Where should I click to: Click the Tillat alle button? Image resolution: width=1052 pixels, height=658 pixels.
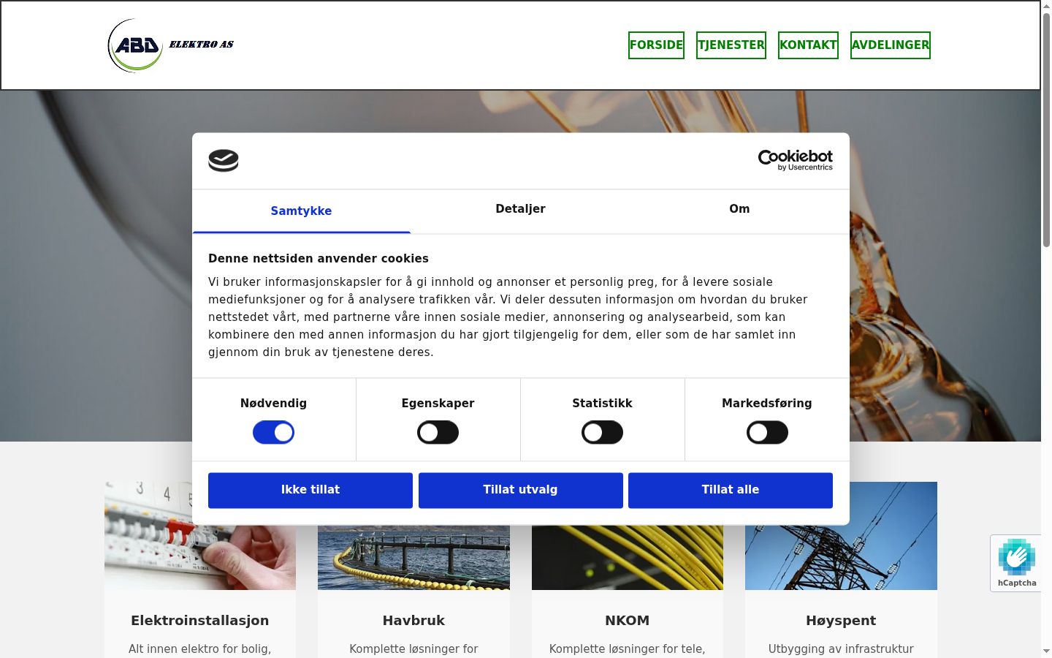point(731,490)
